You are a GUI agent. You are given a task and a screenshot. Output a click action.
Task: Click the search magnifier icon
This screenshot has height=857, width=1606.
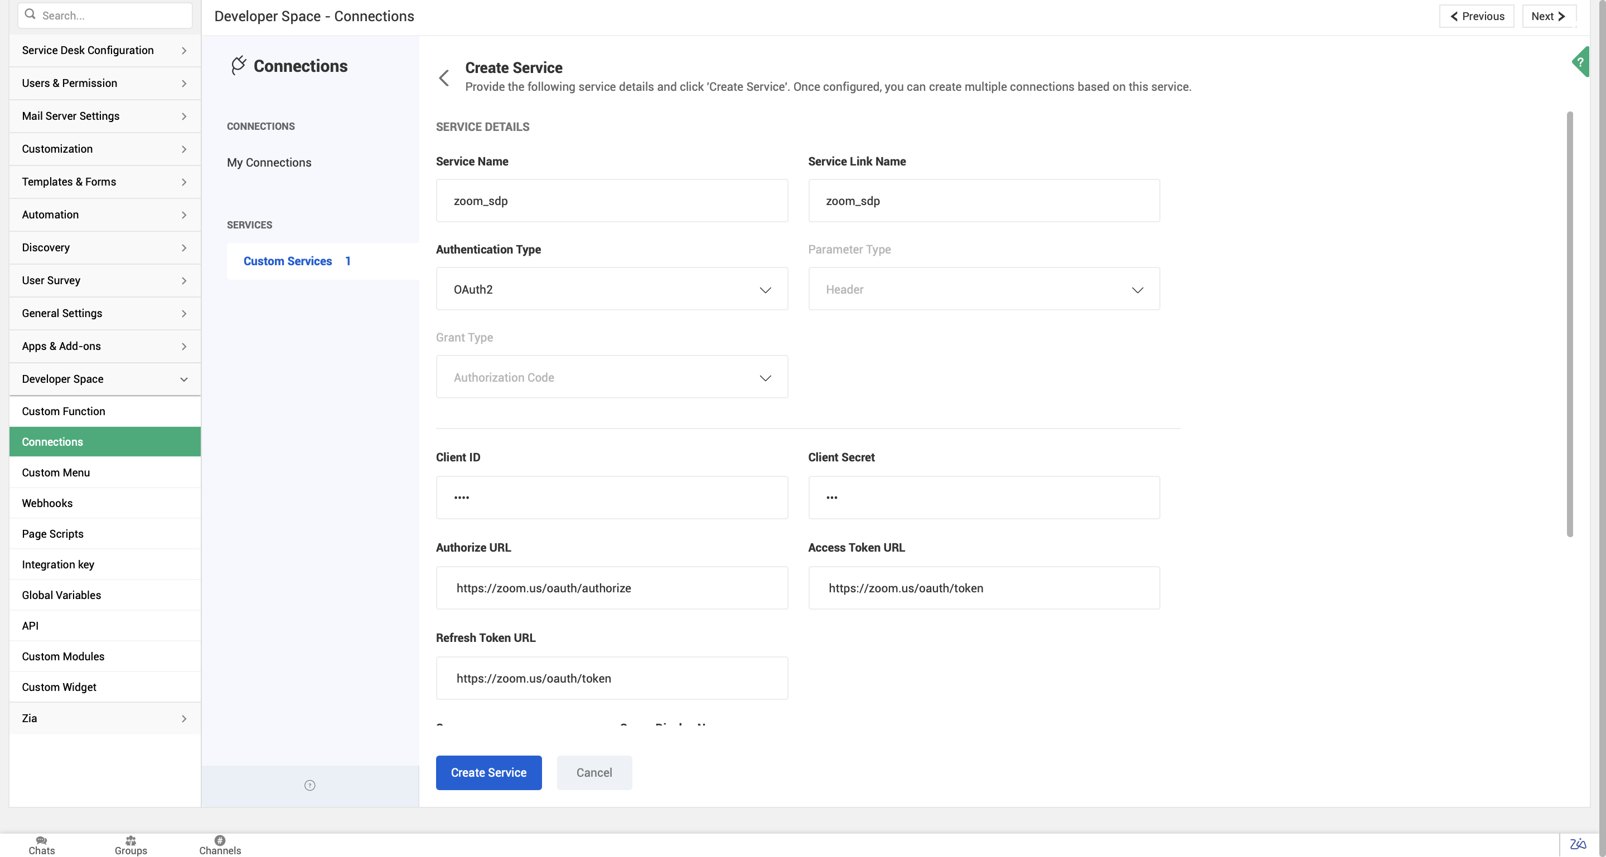tap(30, 14)
